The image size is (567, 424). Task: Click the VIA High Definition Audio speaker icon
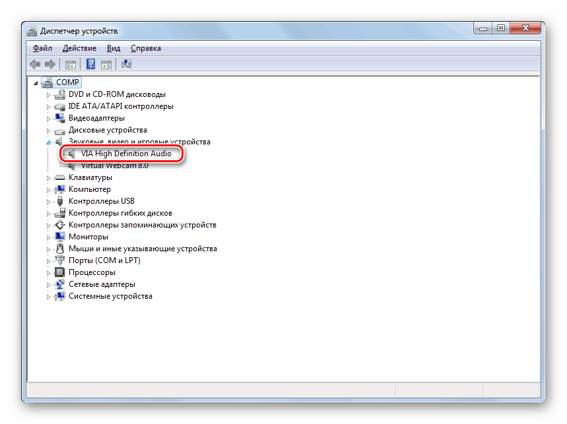[71, 154]
